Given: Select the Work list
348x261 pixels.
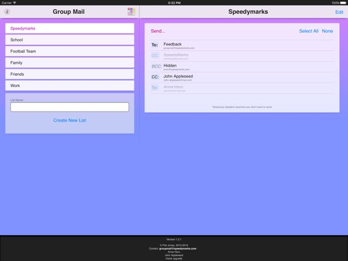Looking at the screenshot, I should (70, 86).
